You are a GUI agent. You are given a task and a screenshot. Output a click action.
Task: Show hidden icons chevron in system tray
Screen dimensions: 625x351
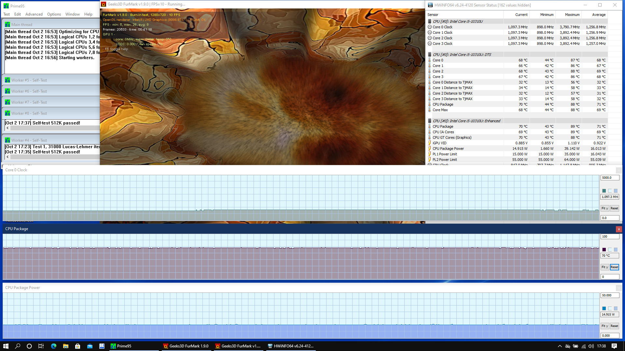(x=560, y=346)
